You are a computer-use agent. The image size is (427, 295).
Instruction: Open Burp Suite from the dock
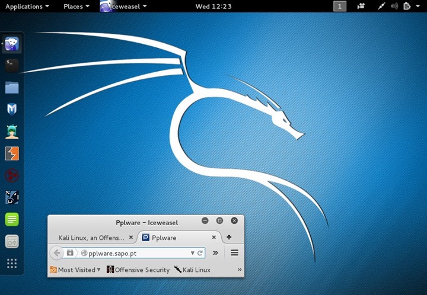pos(12,153)
